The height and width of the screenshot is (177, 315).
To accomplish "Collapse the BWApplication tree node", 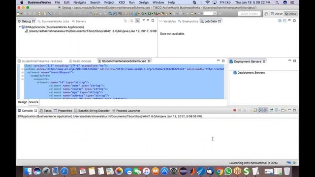I will tap(20, 27).
